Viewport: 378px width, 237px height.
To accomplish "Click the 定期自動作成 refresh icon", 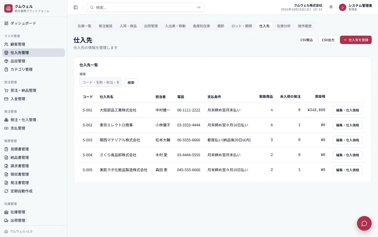I will pos(6,191).
